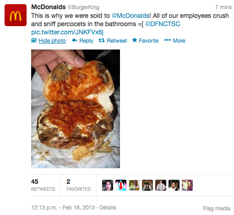Open the first retweeter avatar

click(108, 185)
